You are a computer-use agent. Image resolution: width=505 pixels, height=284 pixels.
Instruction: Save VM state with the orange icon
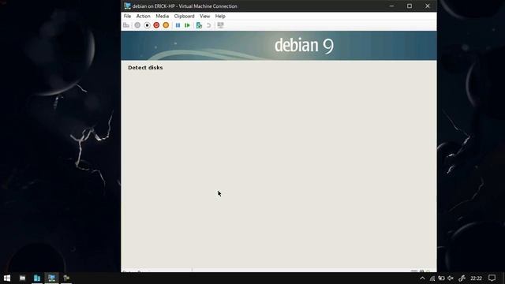coord(166,25)
